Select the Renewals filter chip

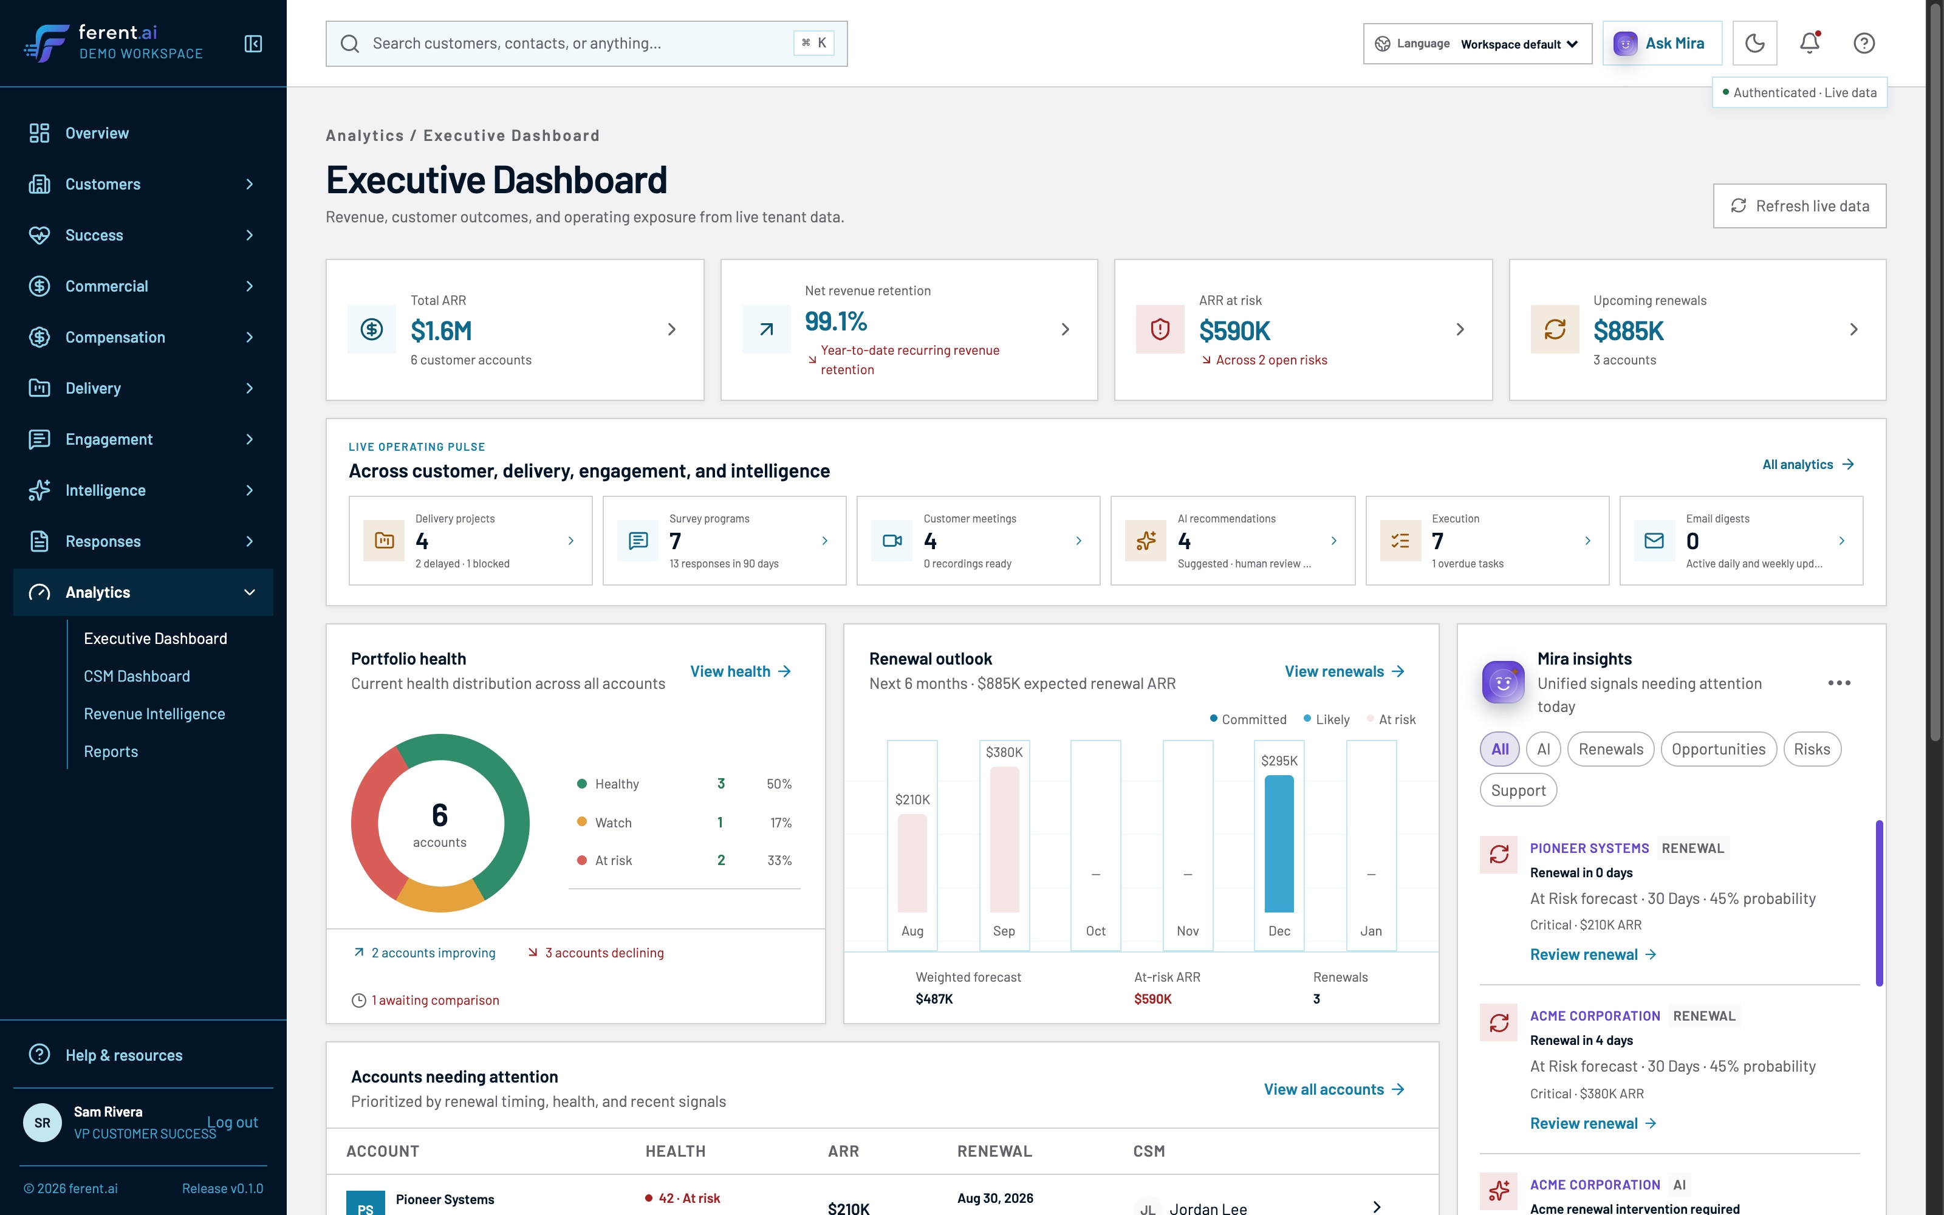pos(1610,749)
